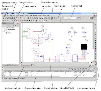
Task: Open the Transfer menu
Action: 27,16
